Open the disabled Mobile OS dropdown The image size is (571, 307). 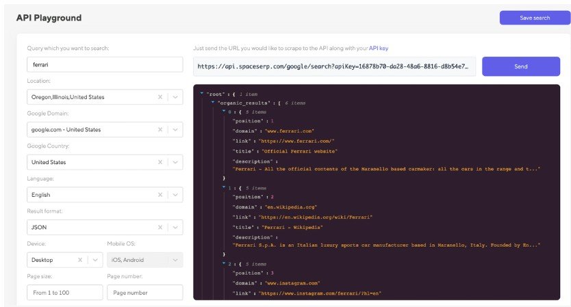[x=175, y=260]
